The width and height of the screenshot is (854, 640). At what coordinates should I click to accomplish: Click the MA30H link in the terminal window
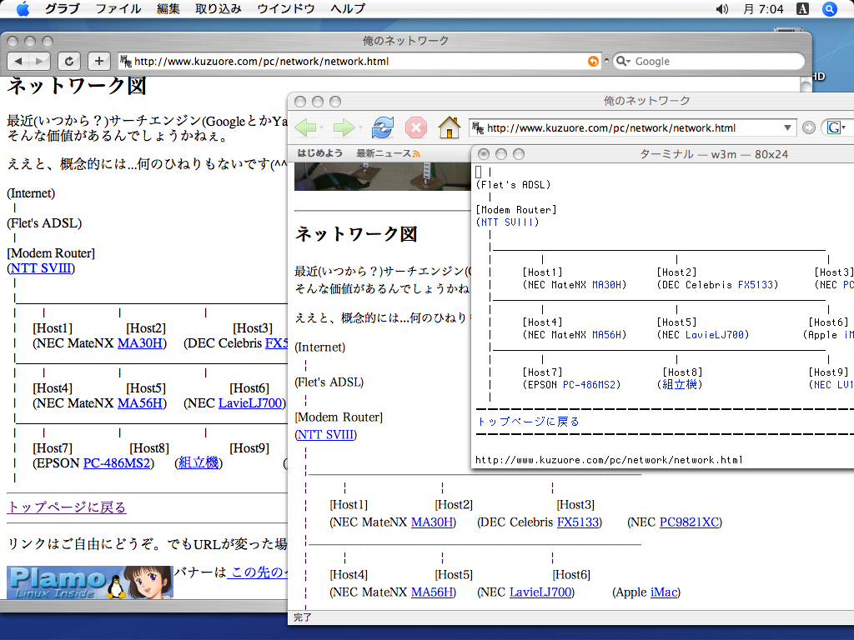[x=606, y=285]
